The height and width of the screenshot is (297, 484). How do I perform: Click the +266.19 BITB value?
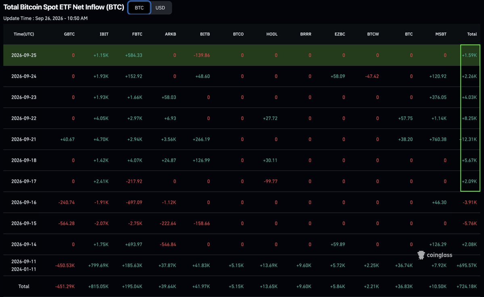click(201, 139)
